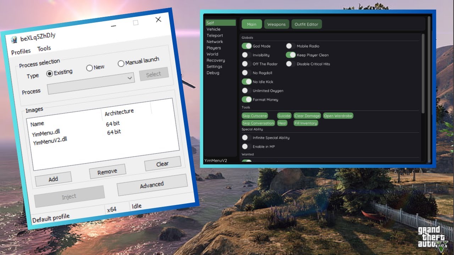Screen dimensions: 454x255
Task: Enable the No Ragdoll toggle
Action: coord(247,73)
